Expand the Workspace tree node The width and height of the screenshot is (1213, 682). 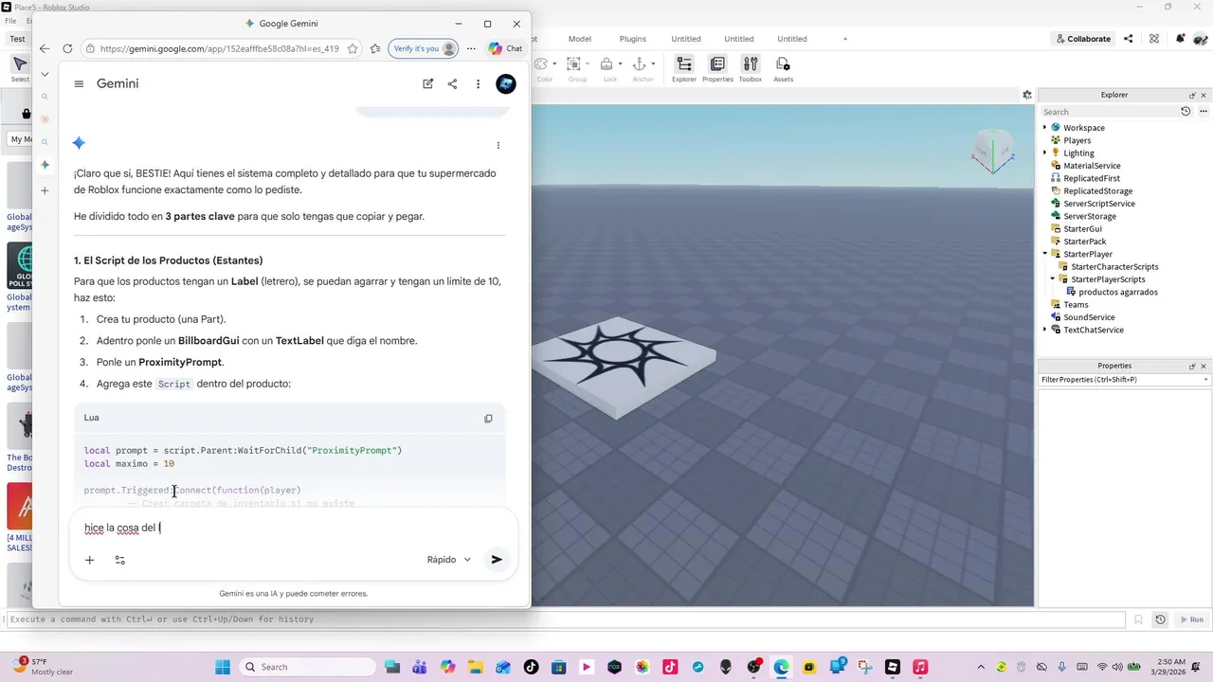1045,128
